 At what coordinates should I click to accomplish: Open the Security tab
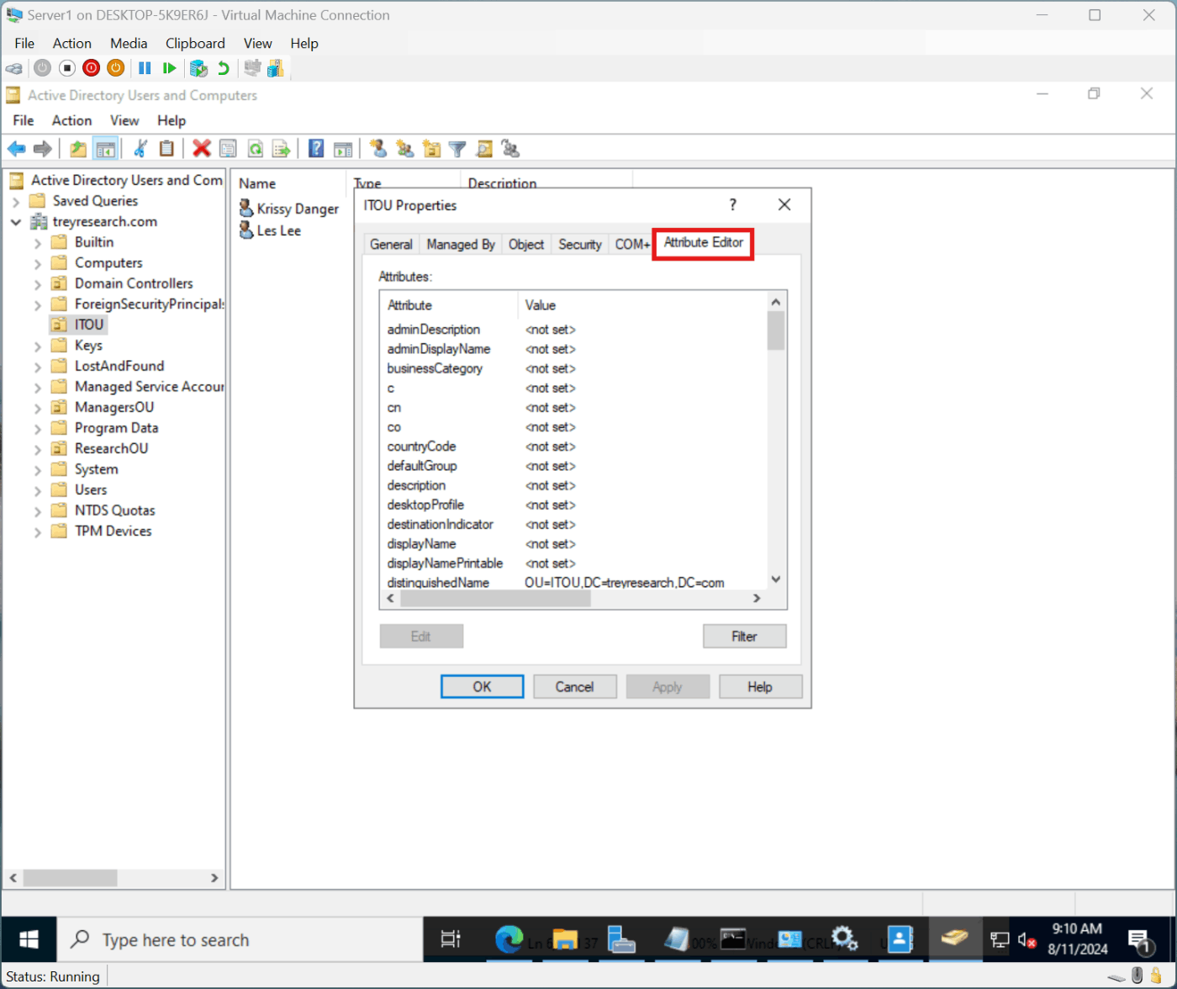580,244
